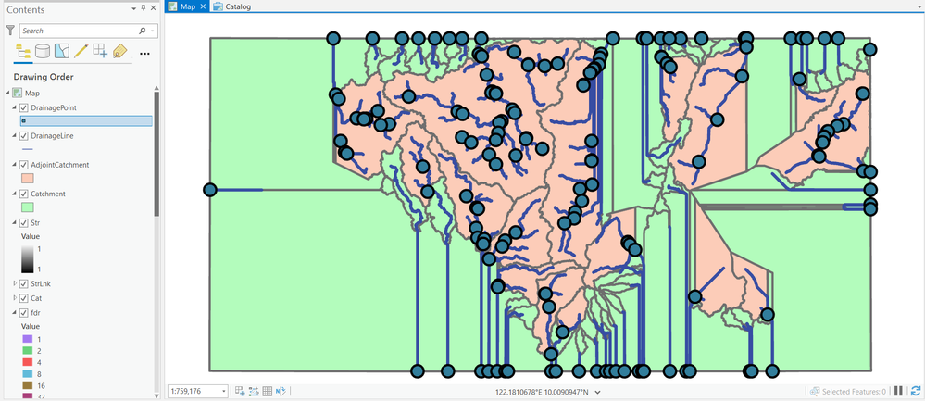Click the fdr value 8 blue swatch
Image resolution: width=925 pixels, height=401 pixels.
(x=27, y=373)
